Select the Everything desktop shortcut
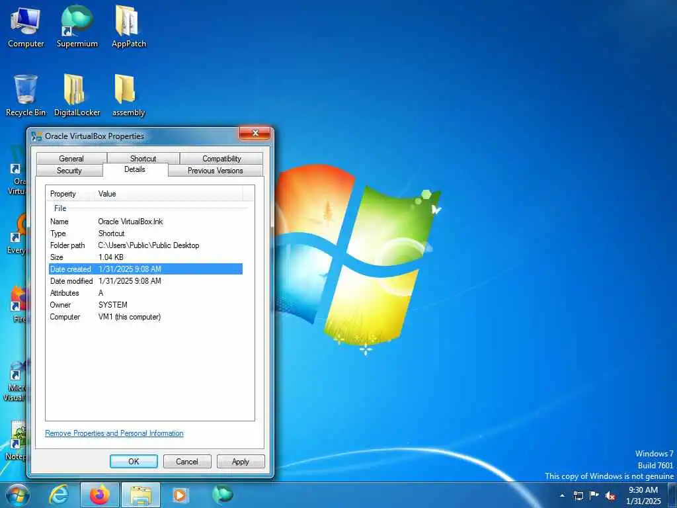Screen dimensions: 677x508 (17, 235)
